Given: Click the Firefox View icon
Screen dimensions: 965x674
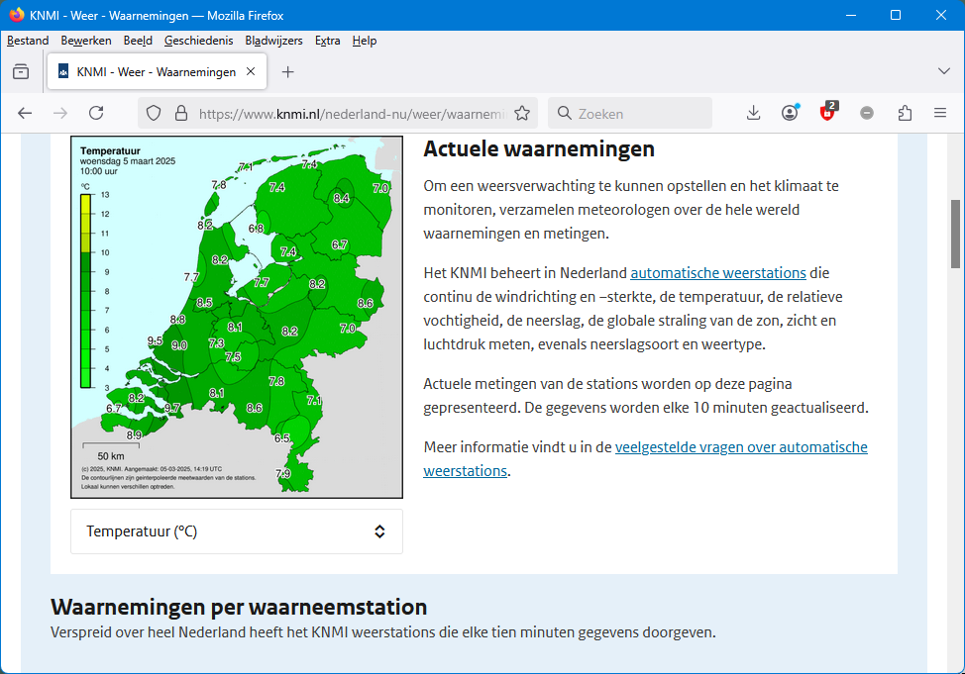Looking at the screenshot, I should coord(21,72).
